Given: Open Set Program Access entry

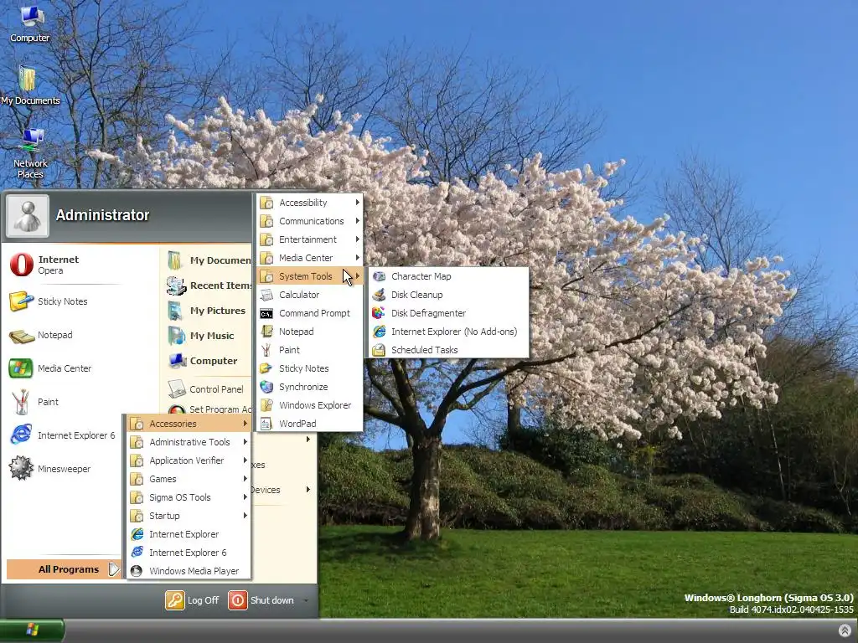Looking at the screenshot, I should click(208, 409).
